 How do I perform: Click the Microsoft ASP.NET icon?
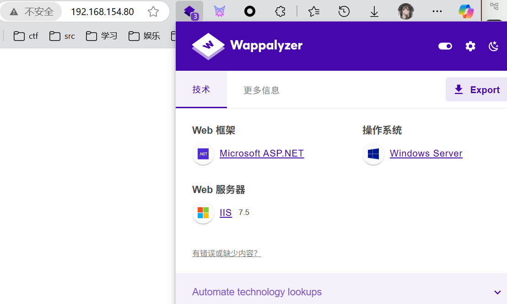tap(203, 154)
